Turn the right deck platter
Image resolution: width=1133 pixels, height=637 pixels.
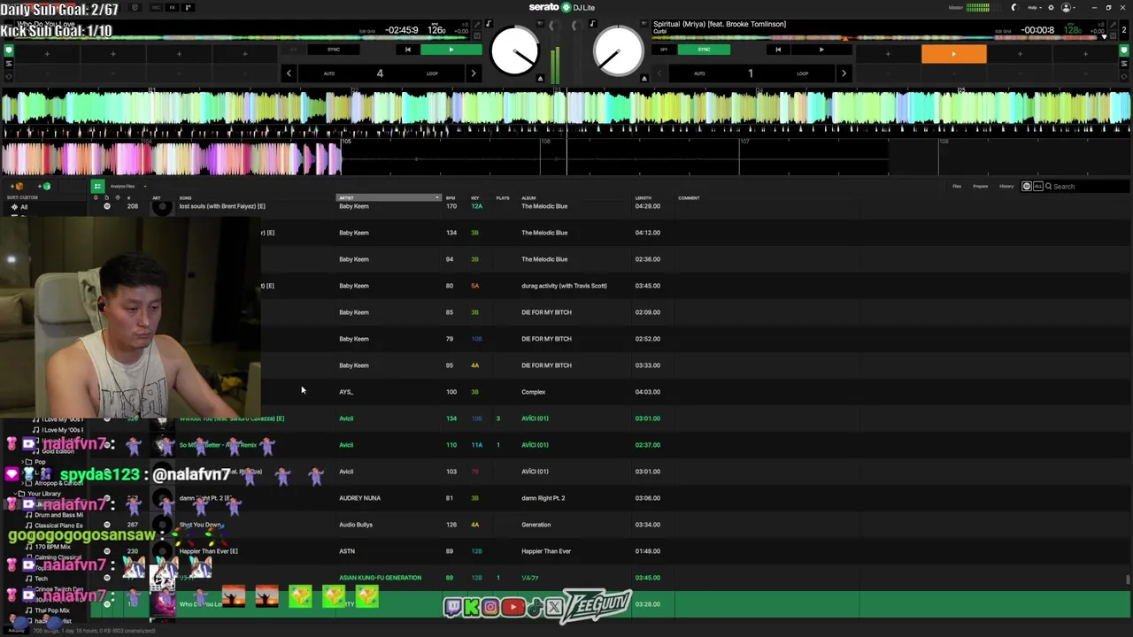[x=618, y=51]
